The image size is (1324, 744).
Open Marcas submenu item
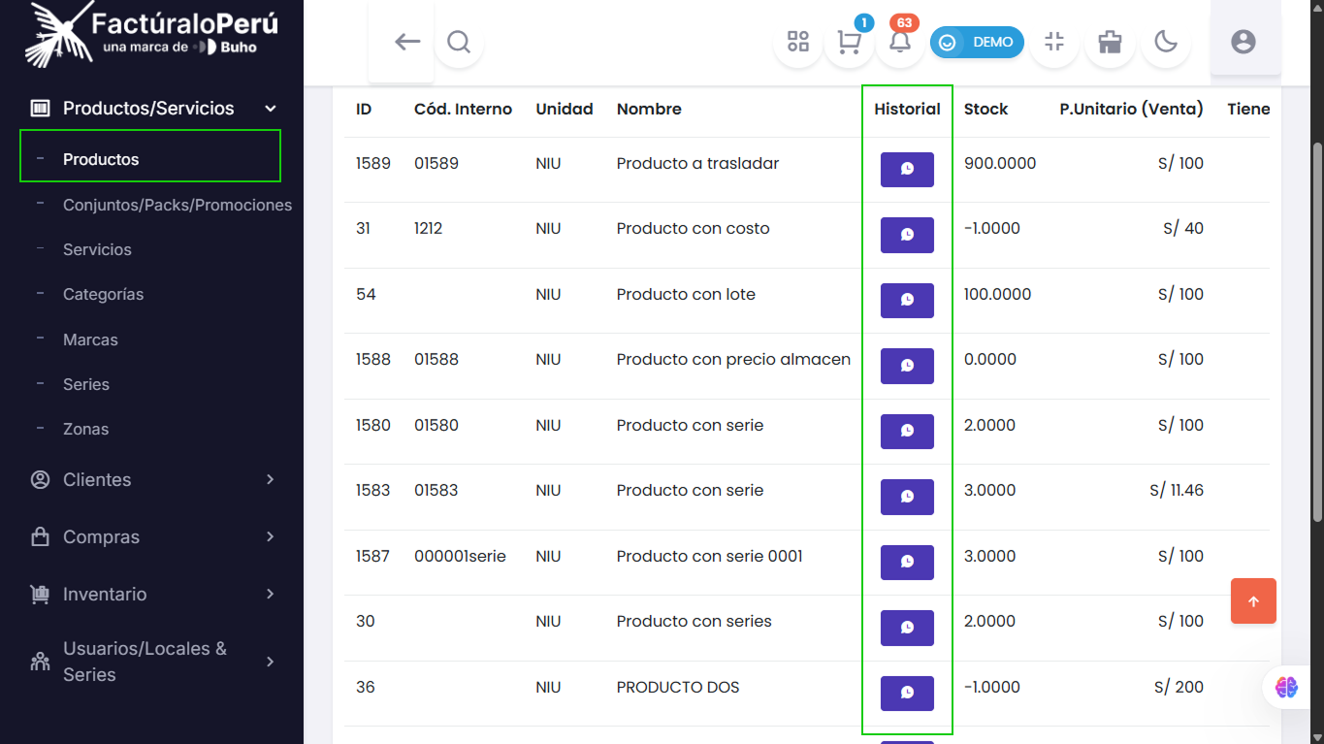tap(90, 340)
